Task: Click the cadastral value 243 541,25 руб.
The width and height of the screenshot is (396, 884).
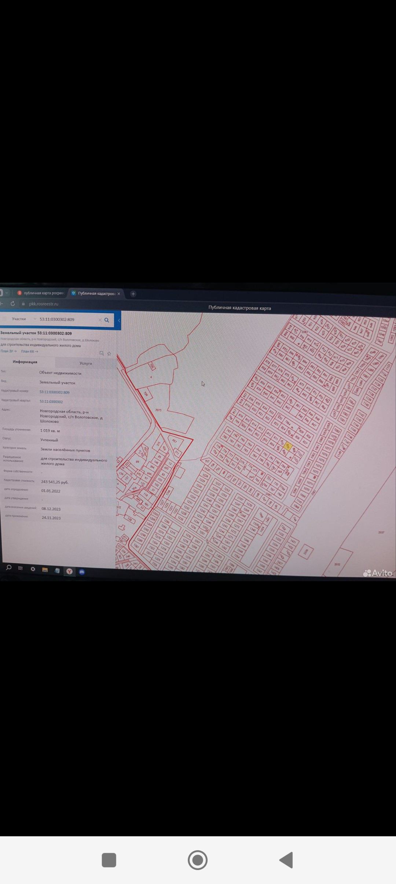Action: (55, 482)
